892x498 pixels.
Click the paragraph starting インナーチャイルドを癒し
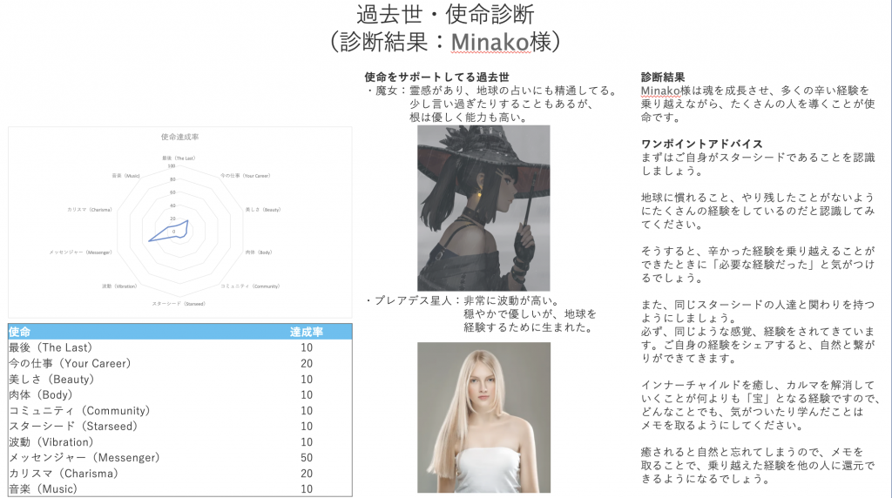point(760,405)
